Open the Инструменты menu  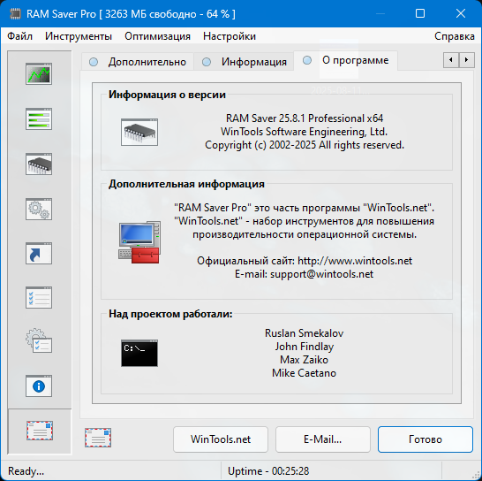coord(79,36)
